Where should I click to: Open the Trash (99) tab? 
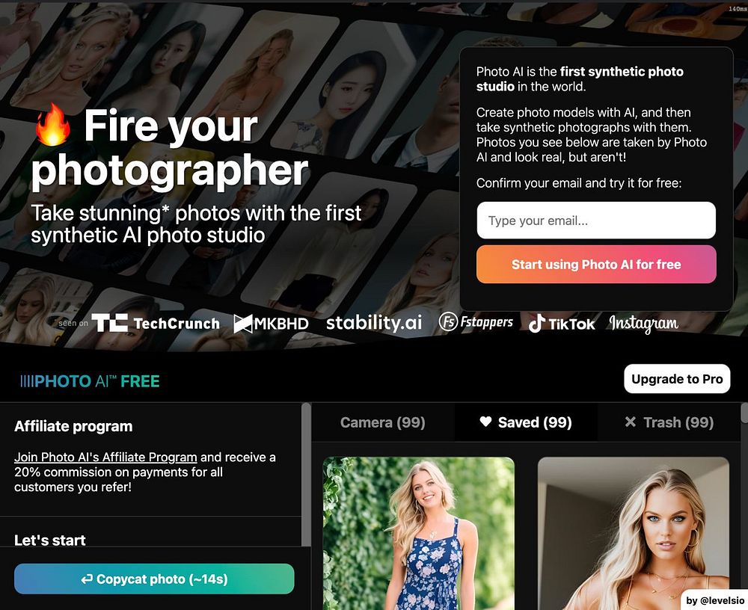click(669, 422)
